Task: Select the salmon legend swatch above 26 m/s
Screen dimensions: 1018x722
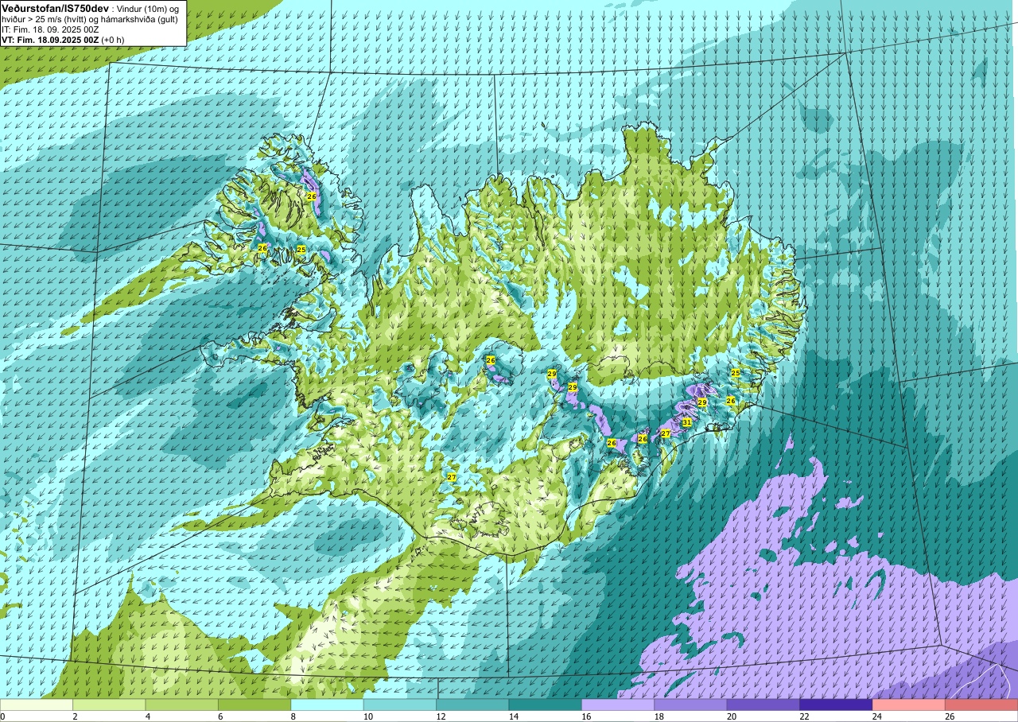Action: 981,705
